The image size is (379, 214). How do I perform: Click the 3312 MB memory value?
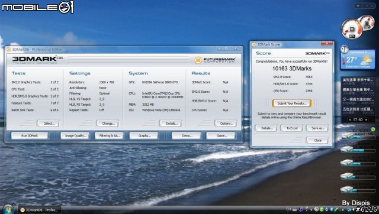[147, 104]
